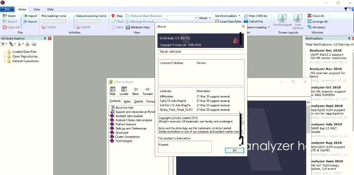This screenshot has width=354, height=175.
Task: Cancel the File loading activity
Action: pyautogui.click(x=49, y=27)
